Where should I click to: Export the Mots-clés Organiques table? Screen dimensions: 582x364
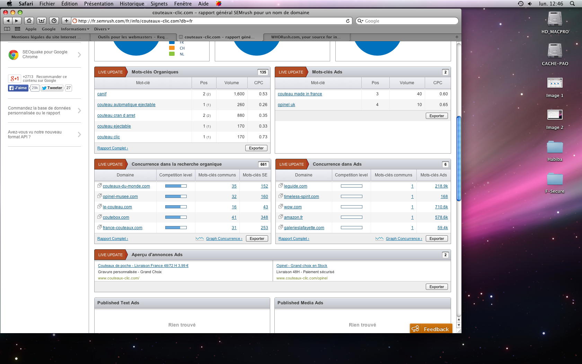[256, 148]
